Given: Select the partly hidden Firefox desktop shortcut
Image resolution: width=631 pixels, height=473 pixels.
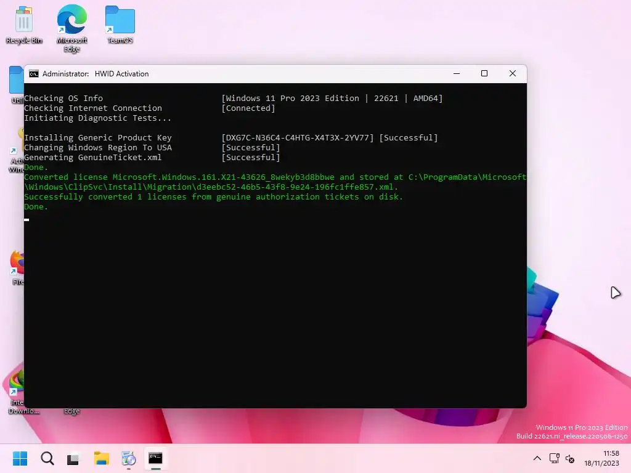Looking at the screenshot, I should pyautogui.click(x=17, y=267).
